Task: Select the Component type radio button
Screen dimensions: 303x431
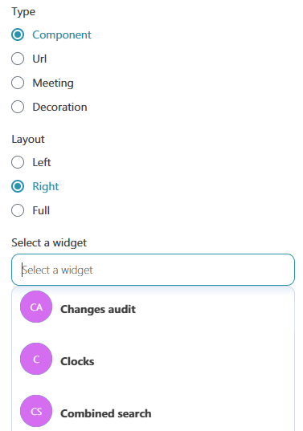Action: point(18,35)
